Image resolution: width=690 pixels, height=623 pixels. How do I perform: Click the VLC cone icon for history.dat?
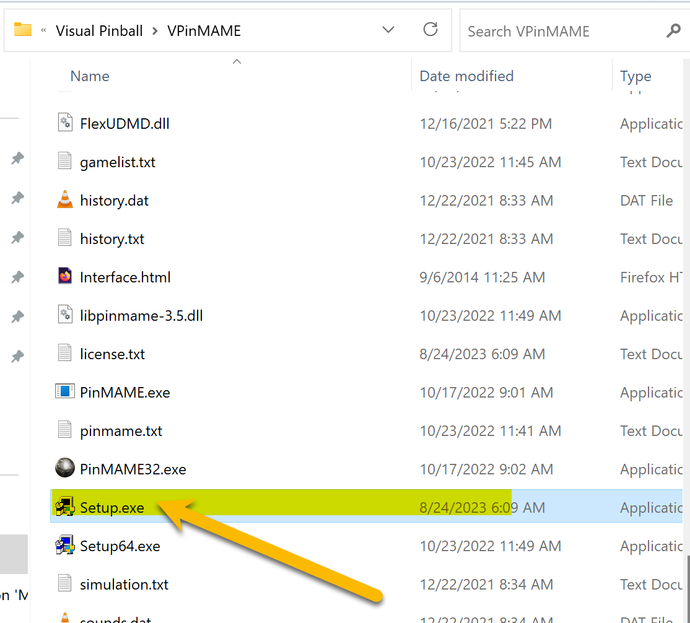(65, 199)
